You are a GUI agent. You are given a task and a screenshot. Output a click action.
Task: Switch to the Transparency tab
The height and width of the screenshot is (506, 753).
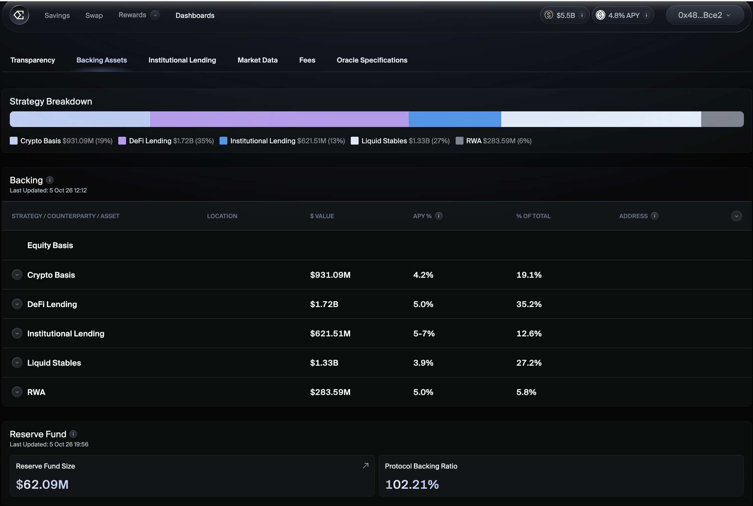tap(33, 60)
